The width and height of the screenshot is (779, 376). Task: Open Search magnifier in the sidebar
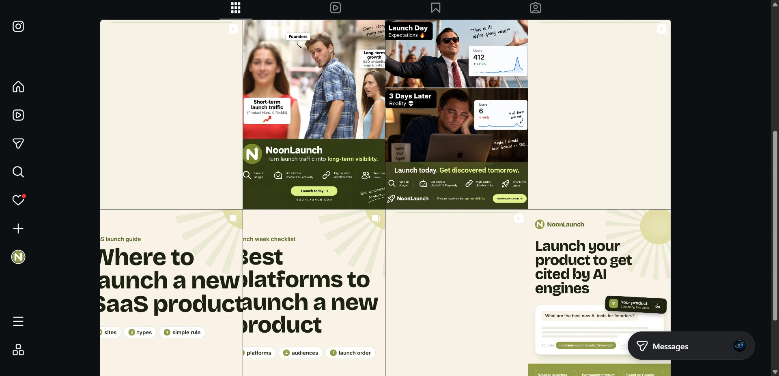pos(18,172)
